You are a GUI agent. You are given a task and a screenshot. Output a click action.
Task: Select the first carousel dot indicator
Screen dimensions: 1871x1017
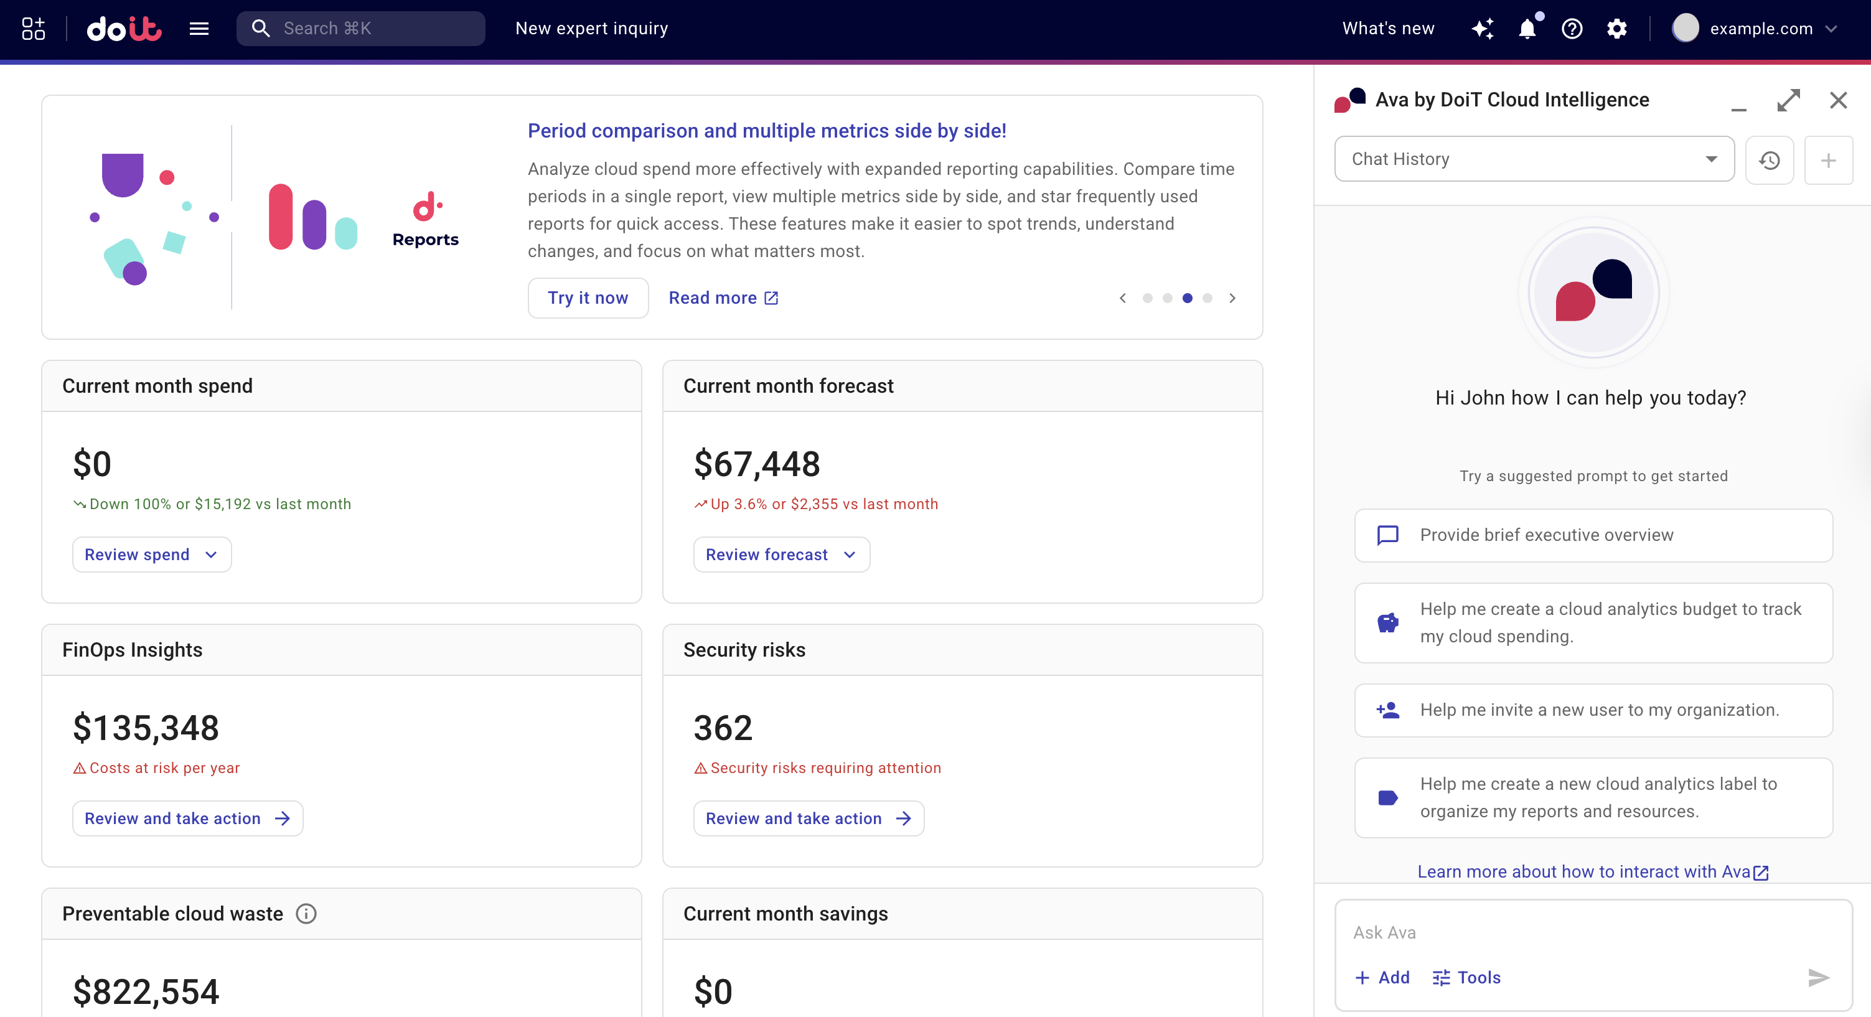tap(1147, 298)
